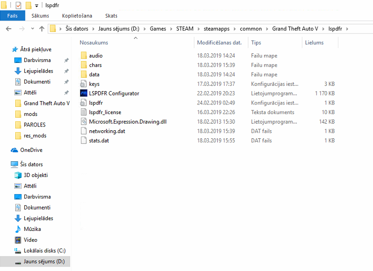This screenshot has width=373, height=271.
Task: Open recent locations dropdown arrow
Action: pyautogui.click(x=32, y=29)
